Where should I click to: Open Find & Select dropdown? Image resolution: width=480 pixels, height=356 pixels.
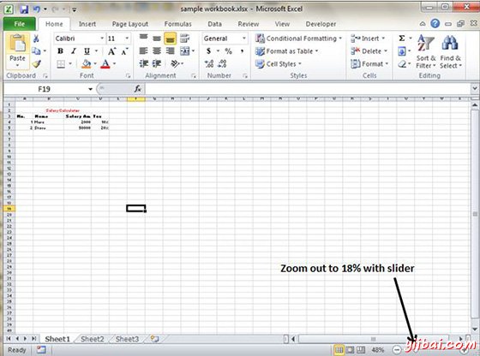click(x=451, y=51)
